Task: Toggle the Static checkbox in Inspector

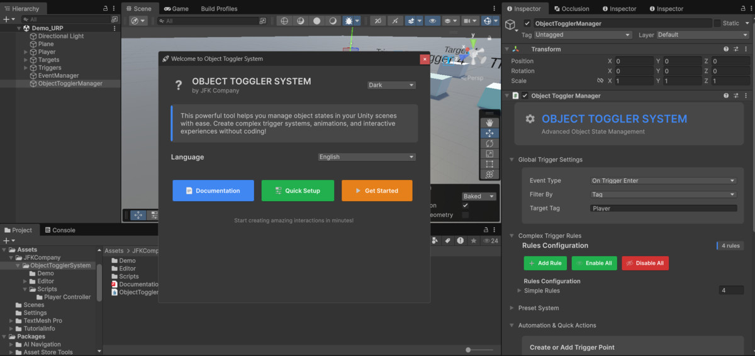Action: pos(717,23)
